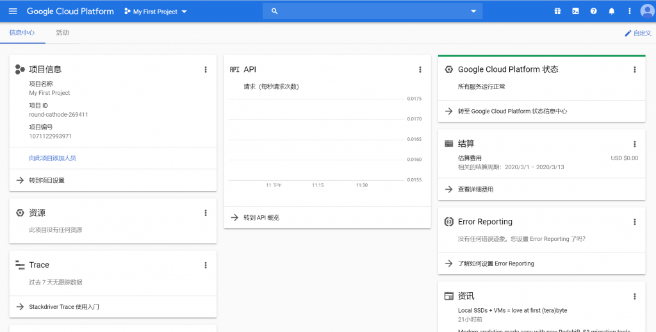
Task: Open the hamburger navigation menu
Action: tap(13, 12)
